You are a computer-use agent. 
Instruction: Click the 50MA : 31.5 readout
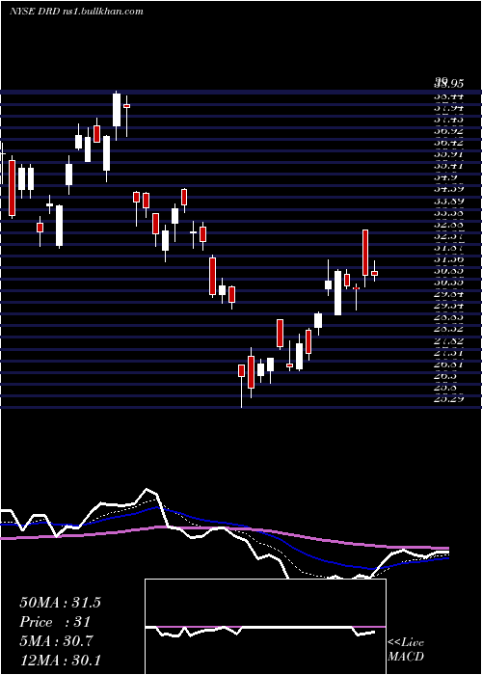[x=60, y=603]
